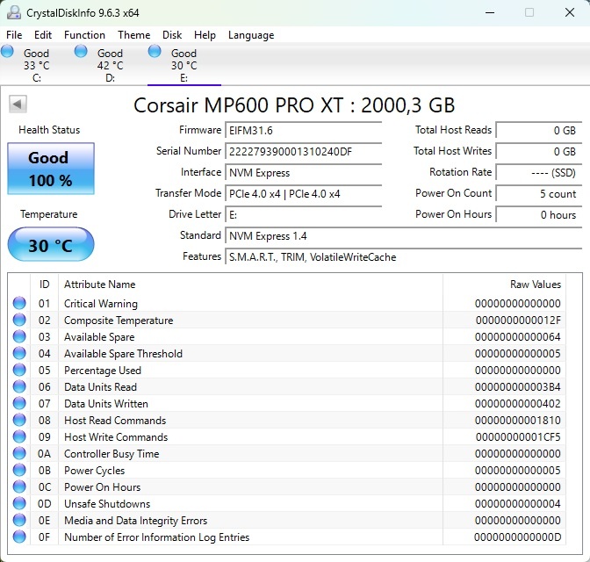Close the CrystalDiskInfo window

tap(570, 13)
